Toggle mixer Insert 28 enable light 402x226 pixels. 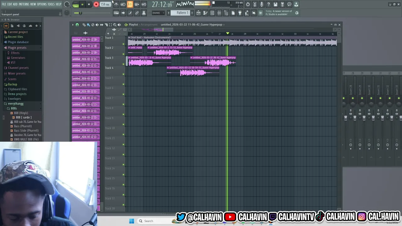tap(353, 98)
